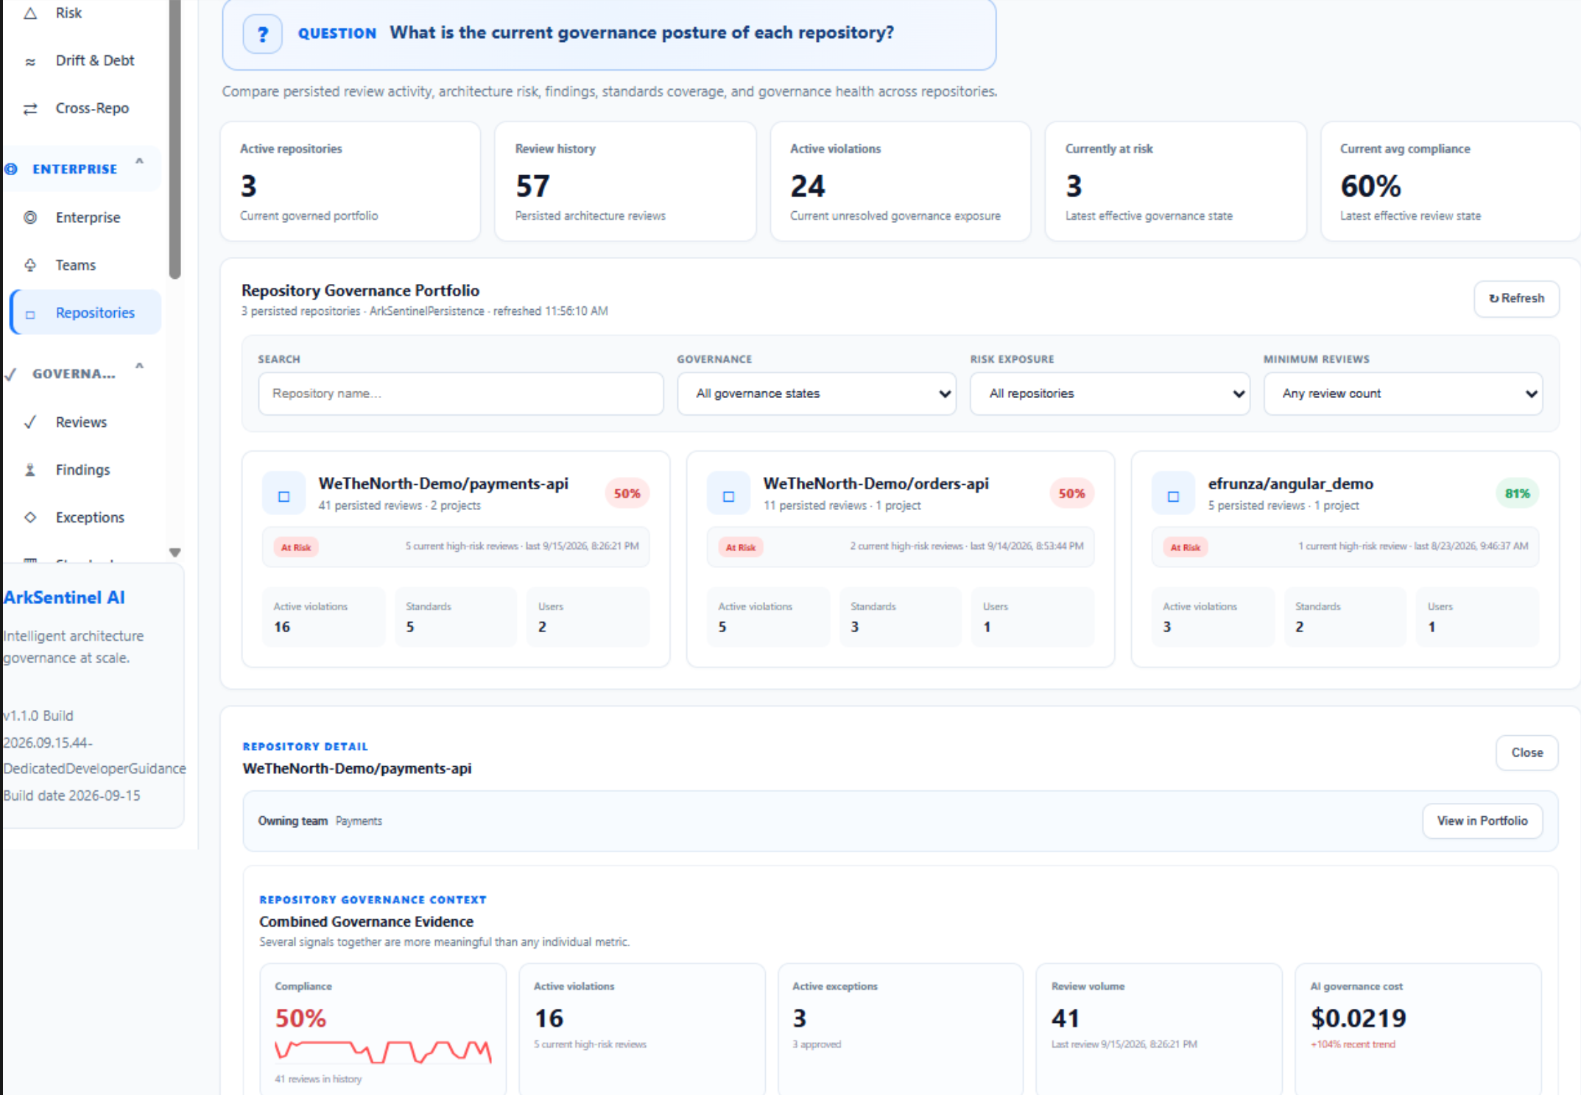This screenshot has width=1581, height=1095.
Task: Open the All governance states dropdown
Action: point(817,394)
